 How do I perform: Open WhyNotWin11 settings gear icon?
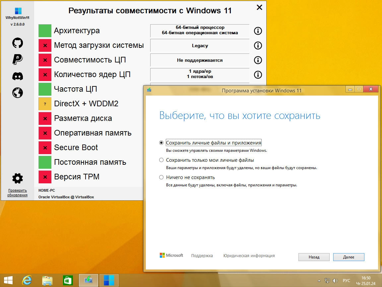(x=18, y=178)
